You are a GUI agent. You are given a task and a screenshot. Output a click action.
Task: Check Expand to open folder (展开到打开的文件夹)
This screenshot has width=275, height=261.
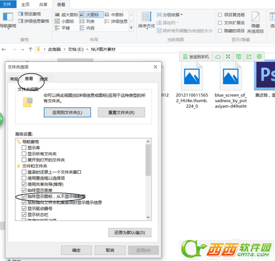(24, 160)
